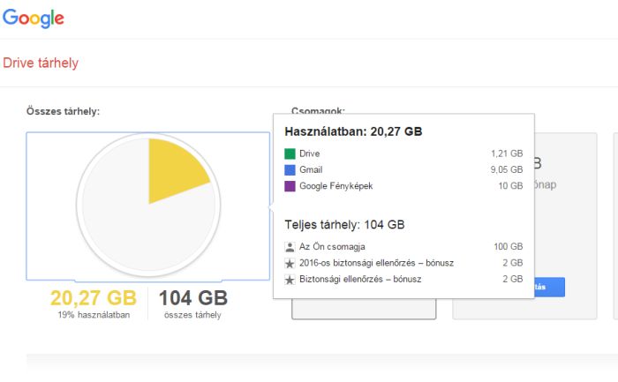Viewport: 618px width, 382px height.
Task: Click the star icon for 2016-os biztonsági ellenőrzés
Action: click(x=290, y=263)
